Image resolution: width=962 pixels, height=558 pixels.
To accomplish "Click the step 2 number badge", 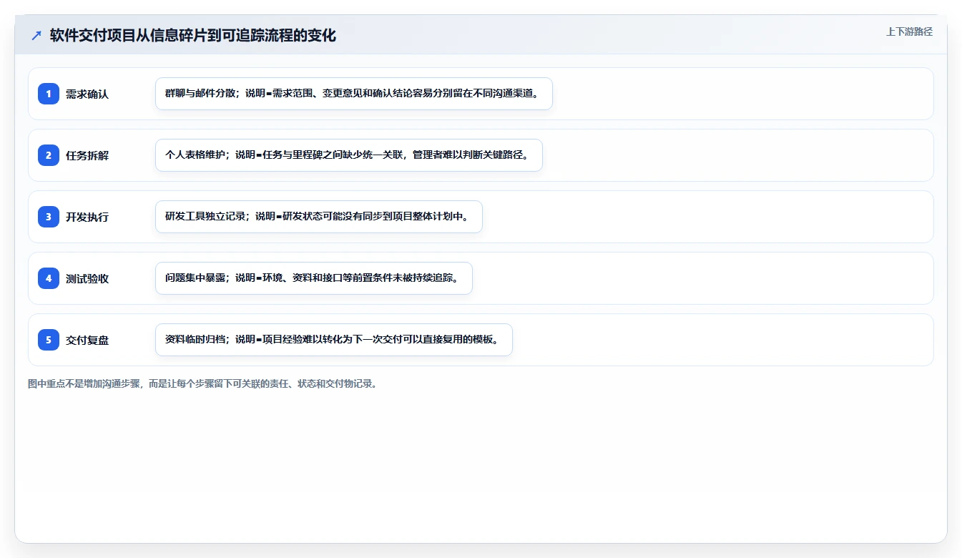I will (49, 155).
